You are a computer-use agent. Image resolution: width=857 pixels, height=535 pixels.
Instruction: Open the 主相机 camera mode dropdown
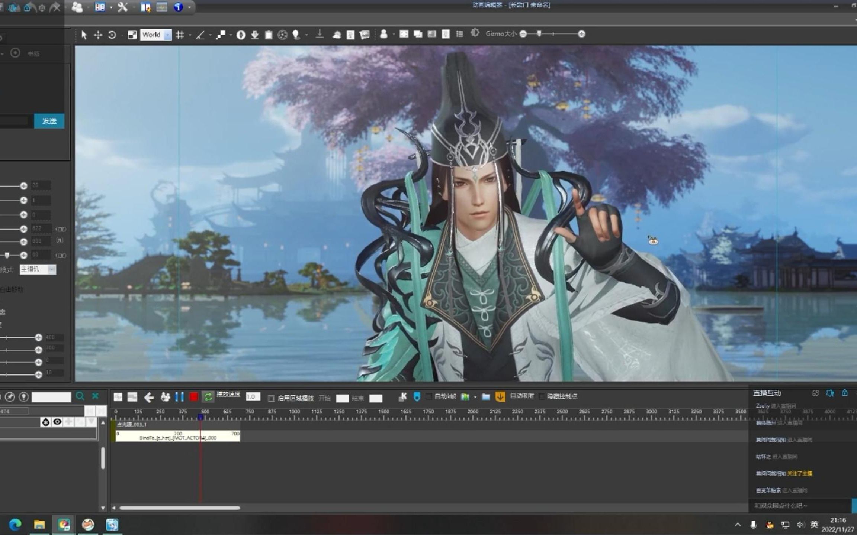[x=38, y=269]
